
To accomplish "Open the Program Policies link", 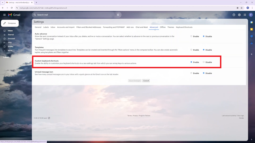I will coord(144,116).
